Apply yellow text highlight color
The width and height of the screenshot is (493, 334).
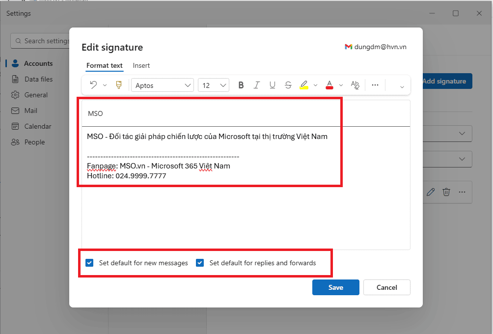tap(304, 85)
